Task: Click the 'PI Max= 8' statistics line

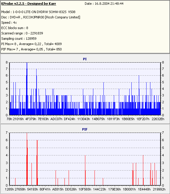Action: click(x=32, y=44)
